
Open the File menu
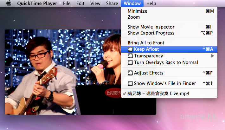(x=67, y=3)
